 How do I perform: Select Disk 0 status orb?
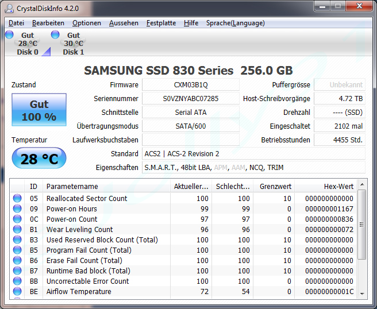tap(9, 34)
